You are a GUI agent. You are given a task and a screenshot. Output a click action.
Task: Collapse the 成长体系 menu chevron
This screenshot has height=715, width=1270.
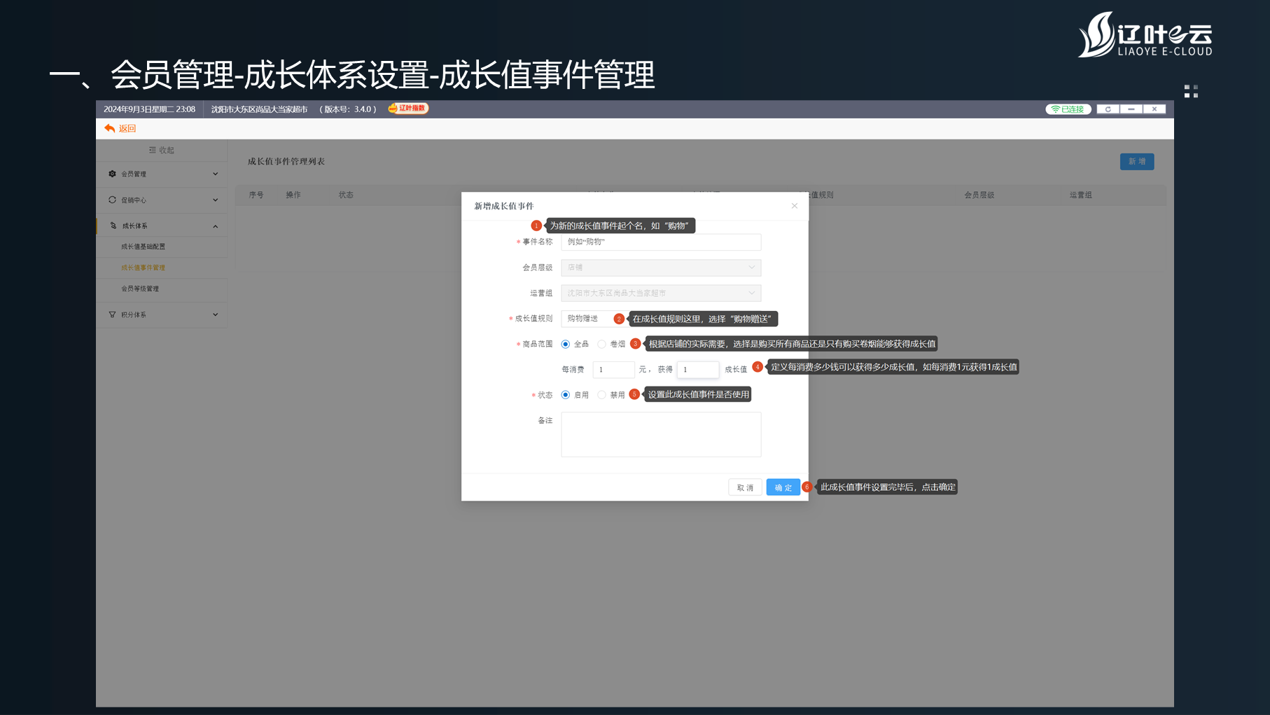click(215, 226)
